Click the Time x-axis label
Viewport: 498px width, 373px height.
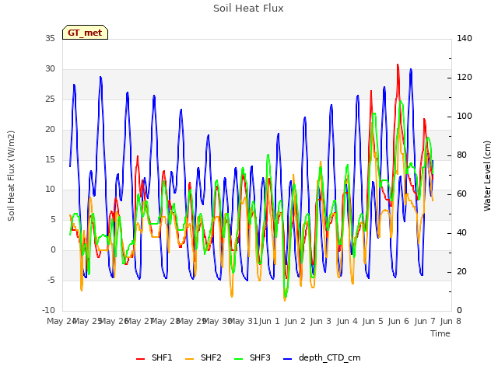(x=440, y=333)
